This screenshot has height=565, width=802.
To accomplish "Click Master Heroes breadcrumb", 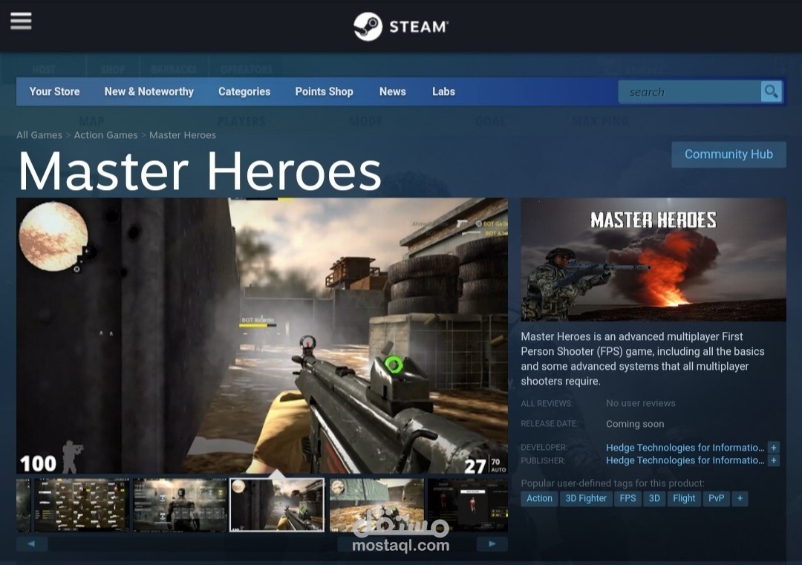I will point(182,135).
